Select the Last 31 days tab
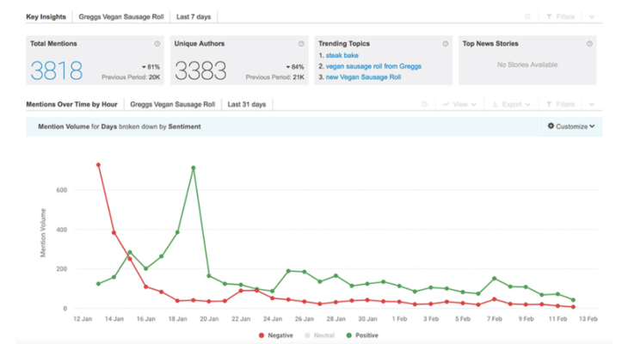 click(x=247, y=104)
